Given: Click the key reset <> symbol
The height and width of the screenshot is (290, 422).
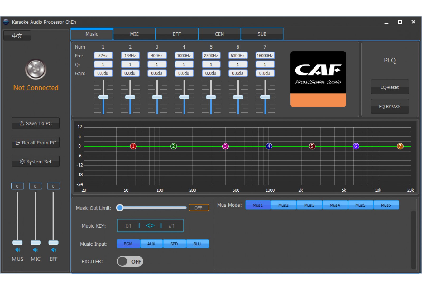Looking at the screenshot, I should [x=150, y=226].
